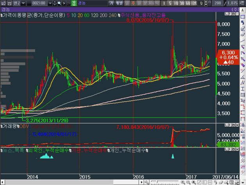This screenshot has width=246, height=185.
Task: Click the 가격이동평균 indicator label
Action: (x=34, y=15)
